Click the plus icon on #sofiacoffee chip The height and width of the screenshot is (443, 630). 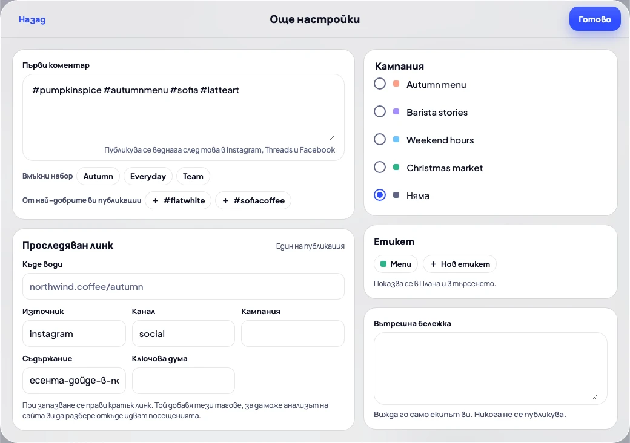click(225, 201)
